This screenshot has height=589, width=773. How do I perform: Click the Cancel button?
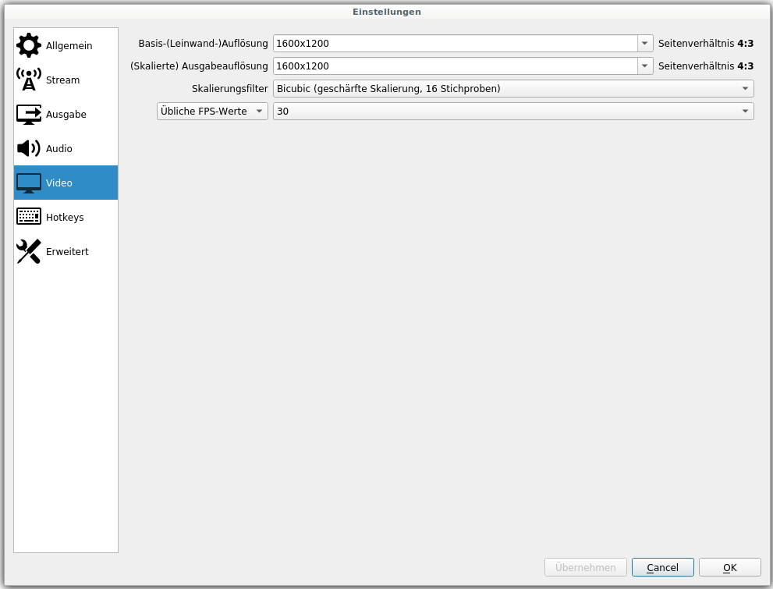pos(662,567)
